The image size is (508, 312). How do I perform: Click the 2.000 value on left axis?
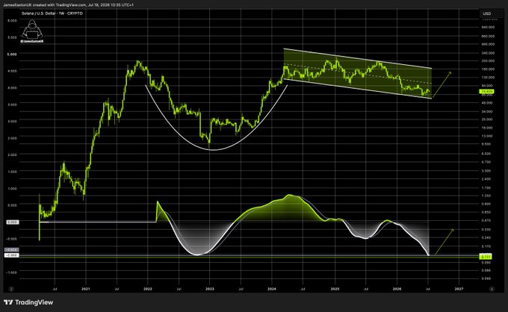12,155
